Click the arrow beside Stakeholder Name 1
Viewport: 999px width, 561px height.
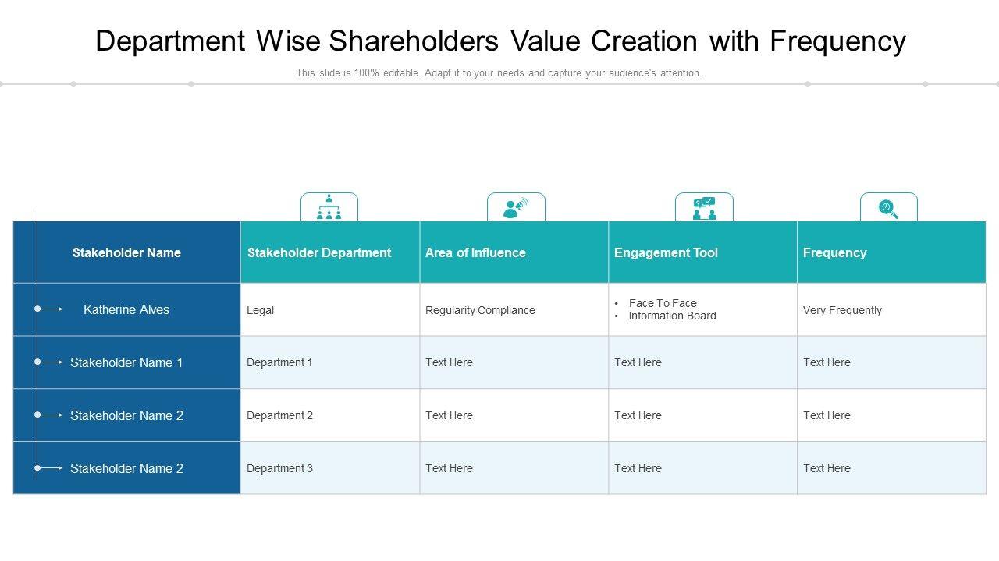(x=50, y=362)
